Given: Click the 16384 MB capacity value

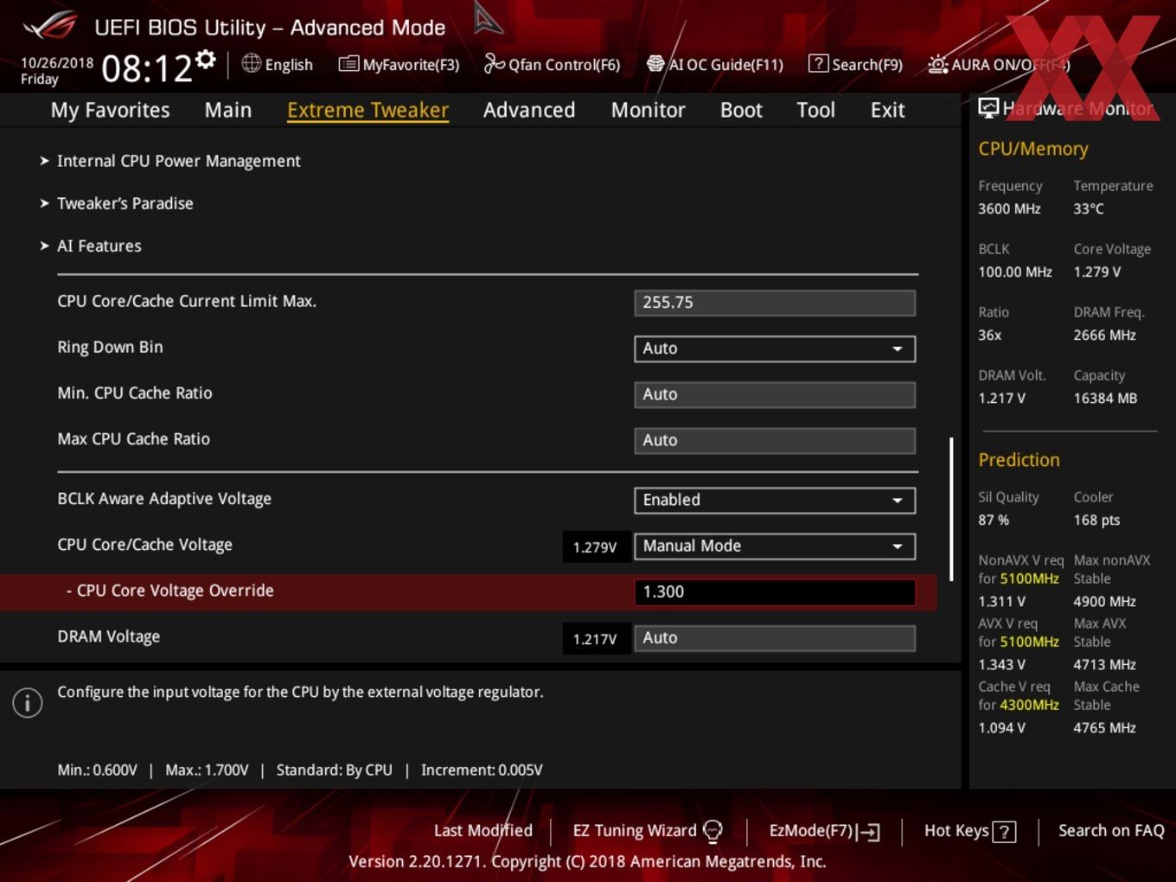Looking at the screenshot, I should pos(1105,398).
